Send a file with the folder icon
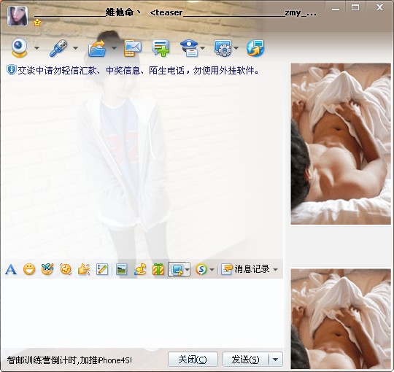 coord(97,48)
